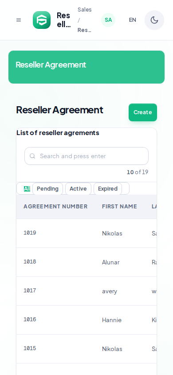Switch to the Active filter tab

click(78, 189)
